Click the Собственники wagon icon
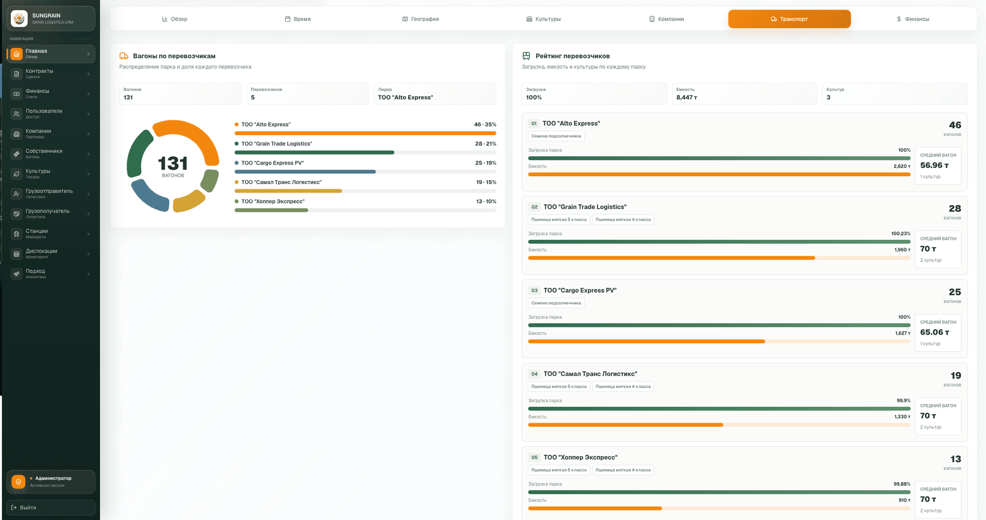This screenshot has height=520, width=986. [x=16, y=154]
